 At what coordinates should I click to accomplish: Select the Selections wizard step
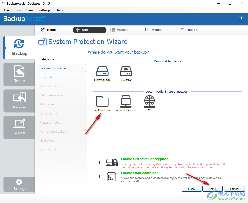point(47,59)
